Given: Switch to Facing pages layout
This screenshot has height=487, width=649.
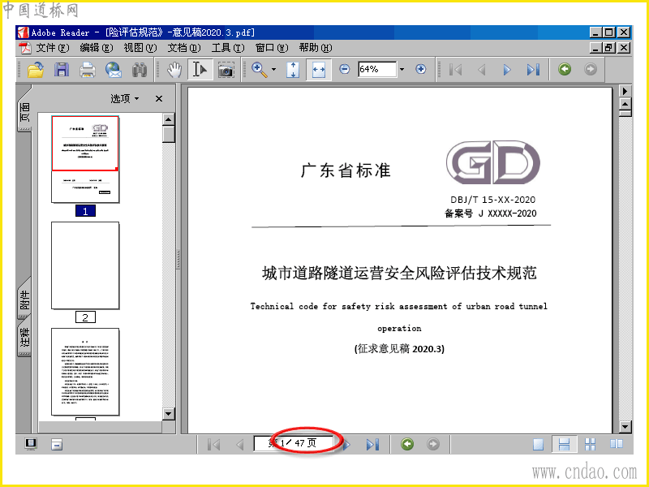Looking at the screenshot, I should tap(617, 444).
